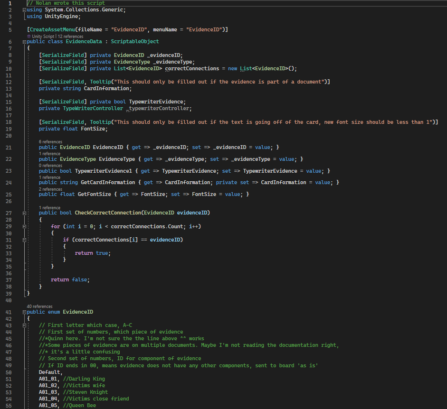
Task: Click the CheckCorrectConnection method name
Action: tap(108, 213)
